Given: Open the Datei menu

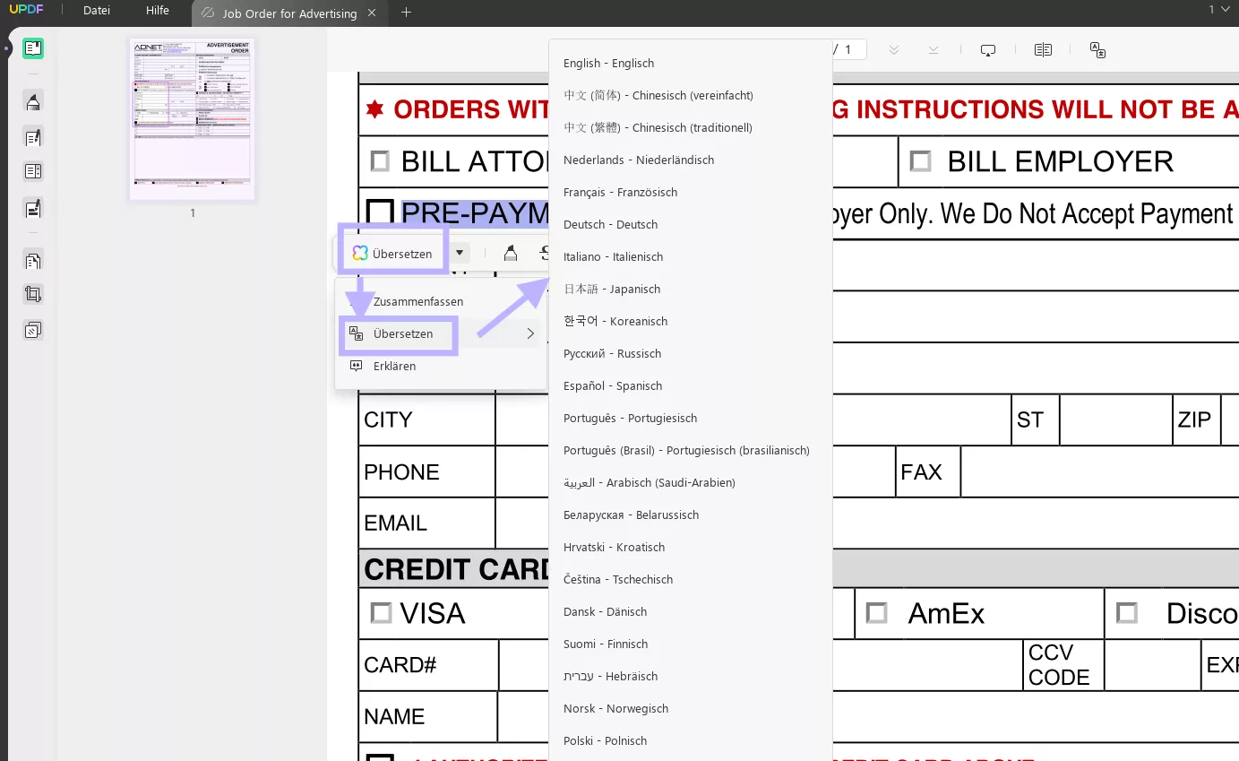Looking at the screenshot, I should 97,11.
